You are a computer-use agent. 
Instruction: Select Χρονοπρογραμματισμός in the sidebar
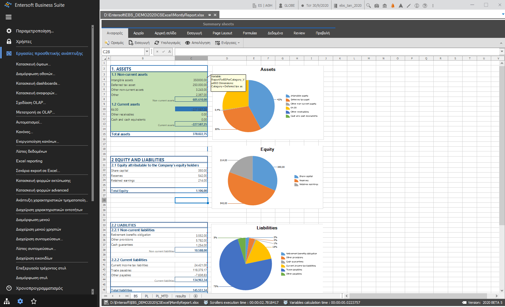click(40, 288)
